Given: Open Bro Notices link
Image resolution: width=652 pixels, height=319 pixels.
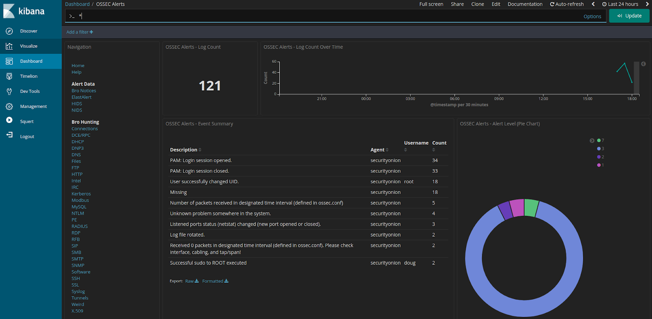Looking at the screenshot, I should tap(84, 91).
